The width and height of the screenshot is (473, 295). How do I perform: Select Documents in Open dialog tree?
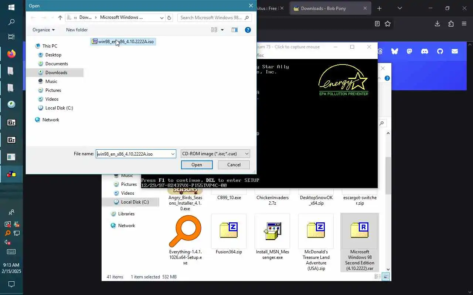click(x=57, y=64)
